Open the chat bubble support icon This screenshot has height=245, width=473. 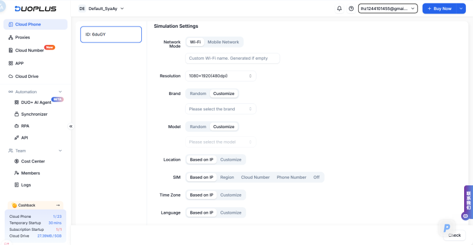465,216
